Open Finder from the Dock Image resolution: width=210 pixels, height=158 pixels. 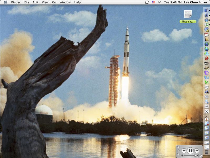point(207,11)
